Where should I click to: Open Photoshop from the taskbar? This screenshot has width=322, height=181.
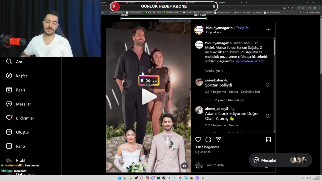click(x=158, y=178)
